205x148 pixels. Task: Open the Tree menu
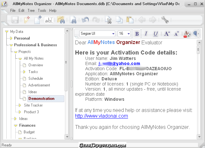click(31, 11)
